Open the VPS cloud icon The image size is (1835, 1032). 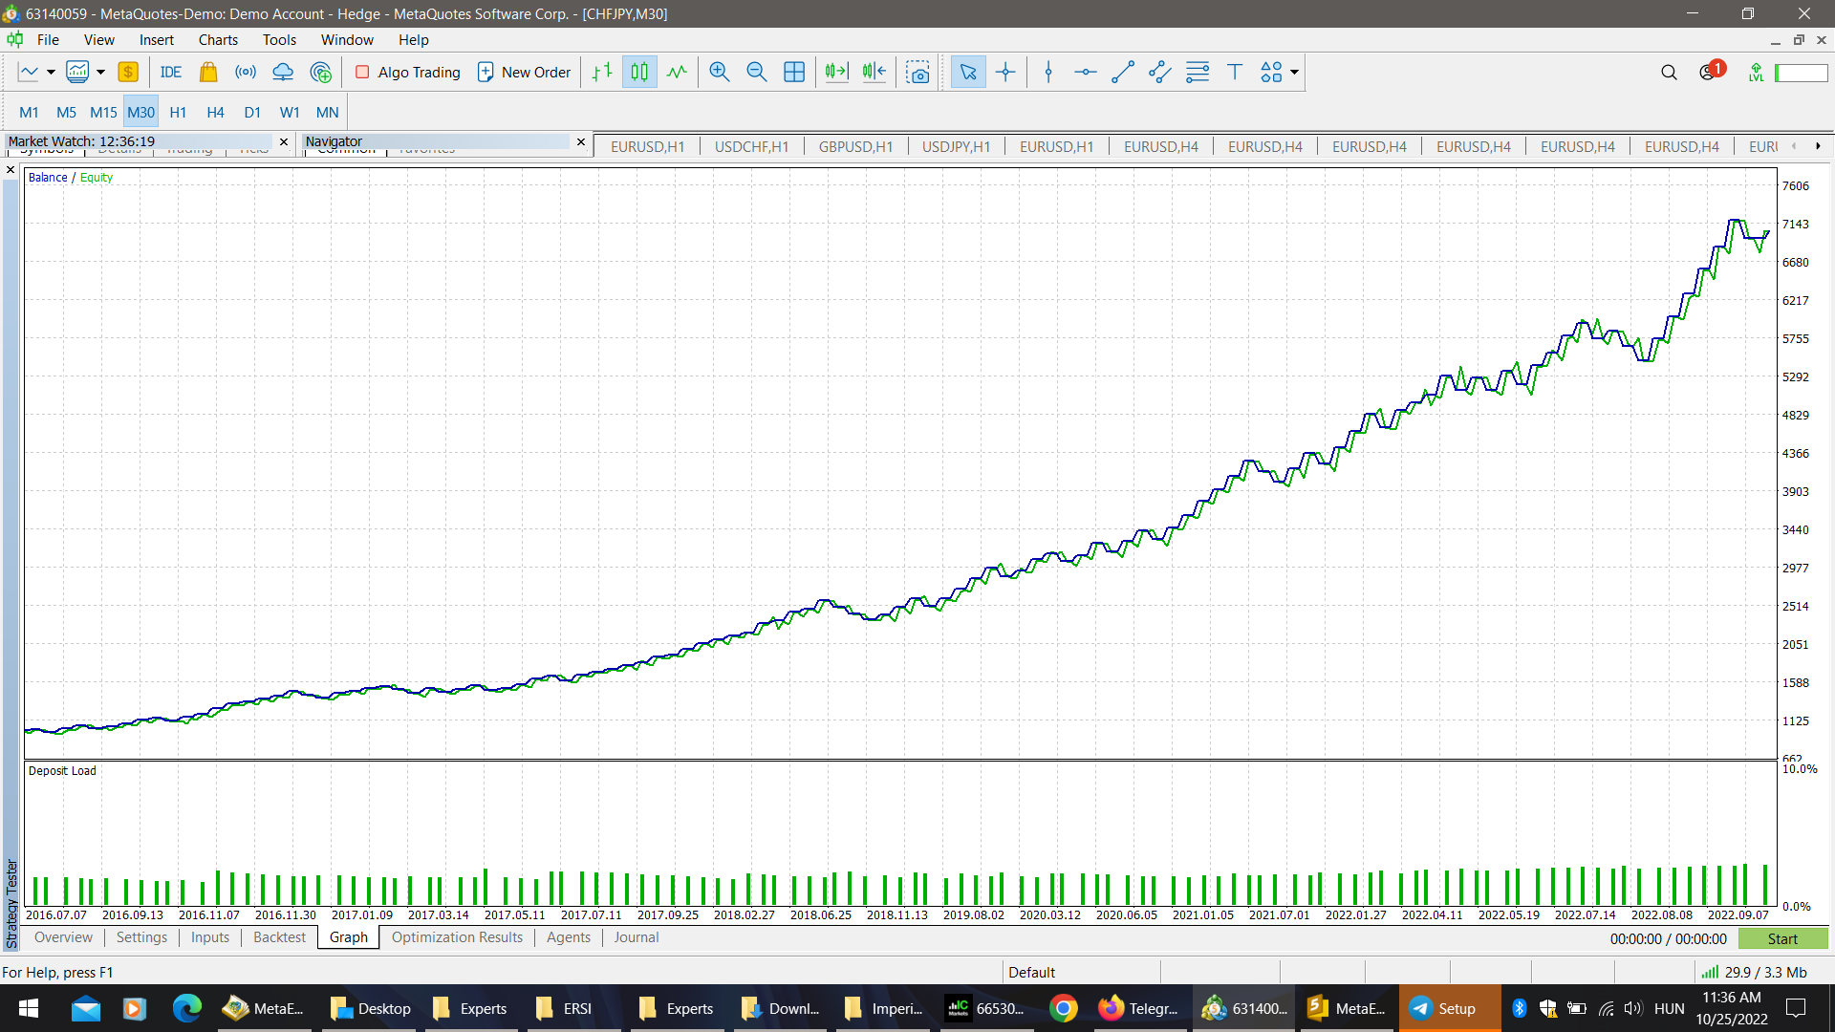coord(283,72)
